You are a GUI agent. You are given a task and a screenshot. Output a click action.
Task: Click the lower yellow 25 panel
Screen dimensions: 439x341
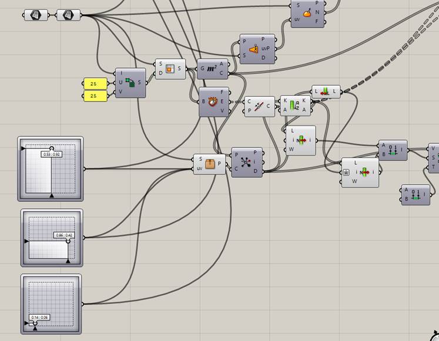(x=93, y=96)
